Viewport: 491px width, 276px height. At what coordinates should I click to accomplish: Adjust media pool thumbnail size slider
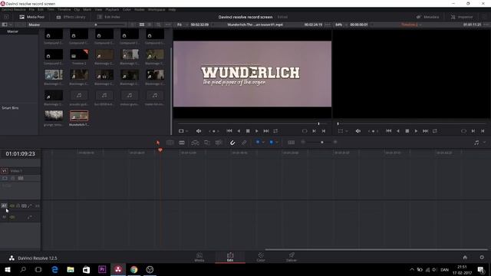click(96, 25)
